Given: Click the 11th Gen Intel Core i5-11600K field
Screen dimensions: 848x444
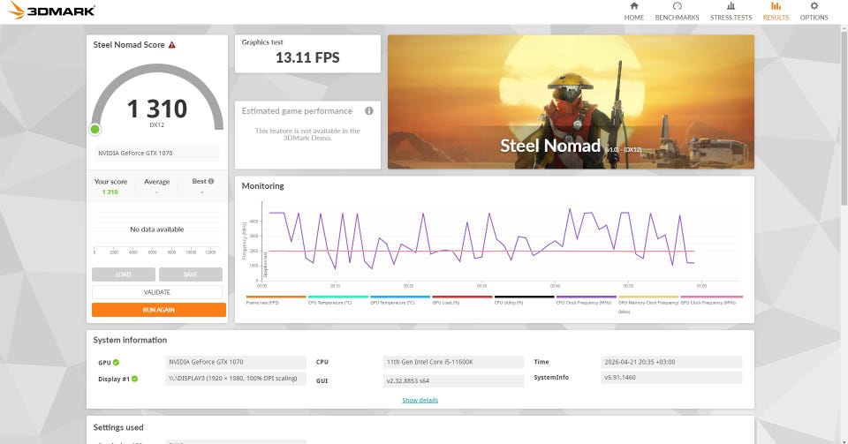Looking at the screenshot, I should pos(453,362).
